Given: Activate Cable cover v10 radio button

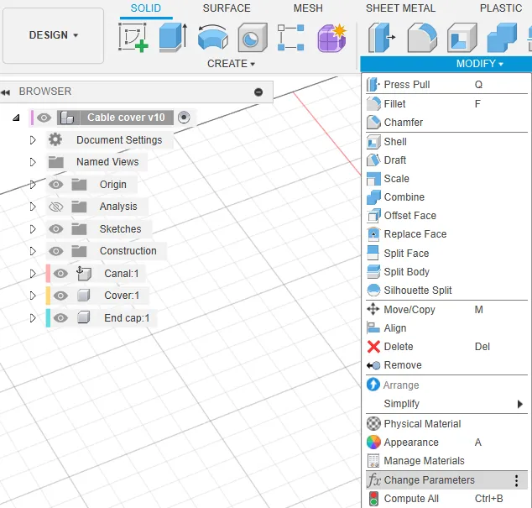Looking at the screenshot, I should click(184, 118).
